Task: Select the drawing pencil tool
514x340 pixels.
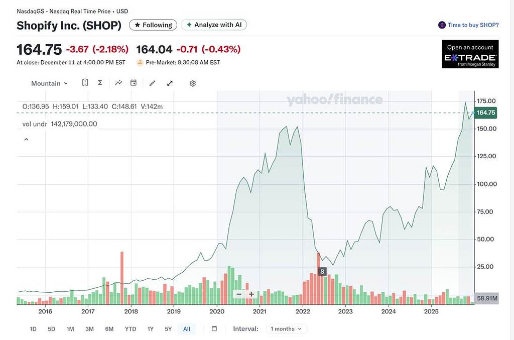Action: [x=152, y=83]
